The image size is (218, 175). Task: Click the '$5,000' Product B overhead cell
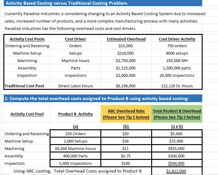click(x=177, y=134)
